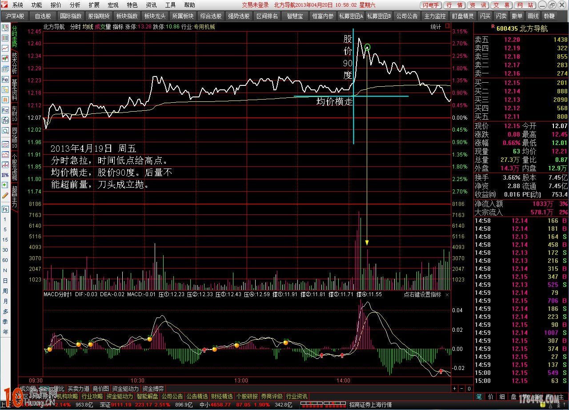Select the 15-minute period

coord(5,240)
